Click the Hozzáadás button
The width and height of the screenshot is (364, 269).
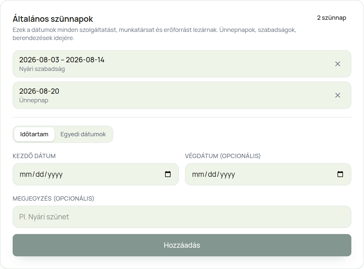(182, 245)
